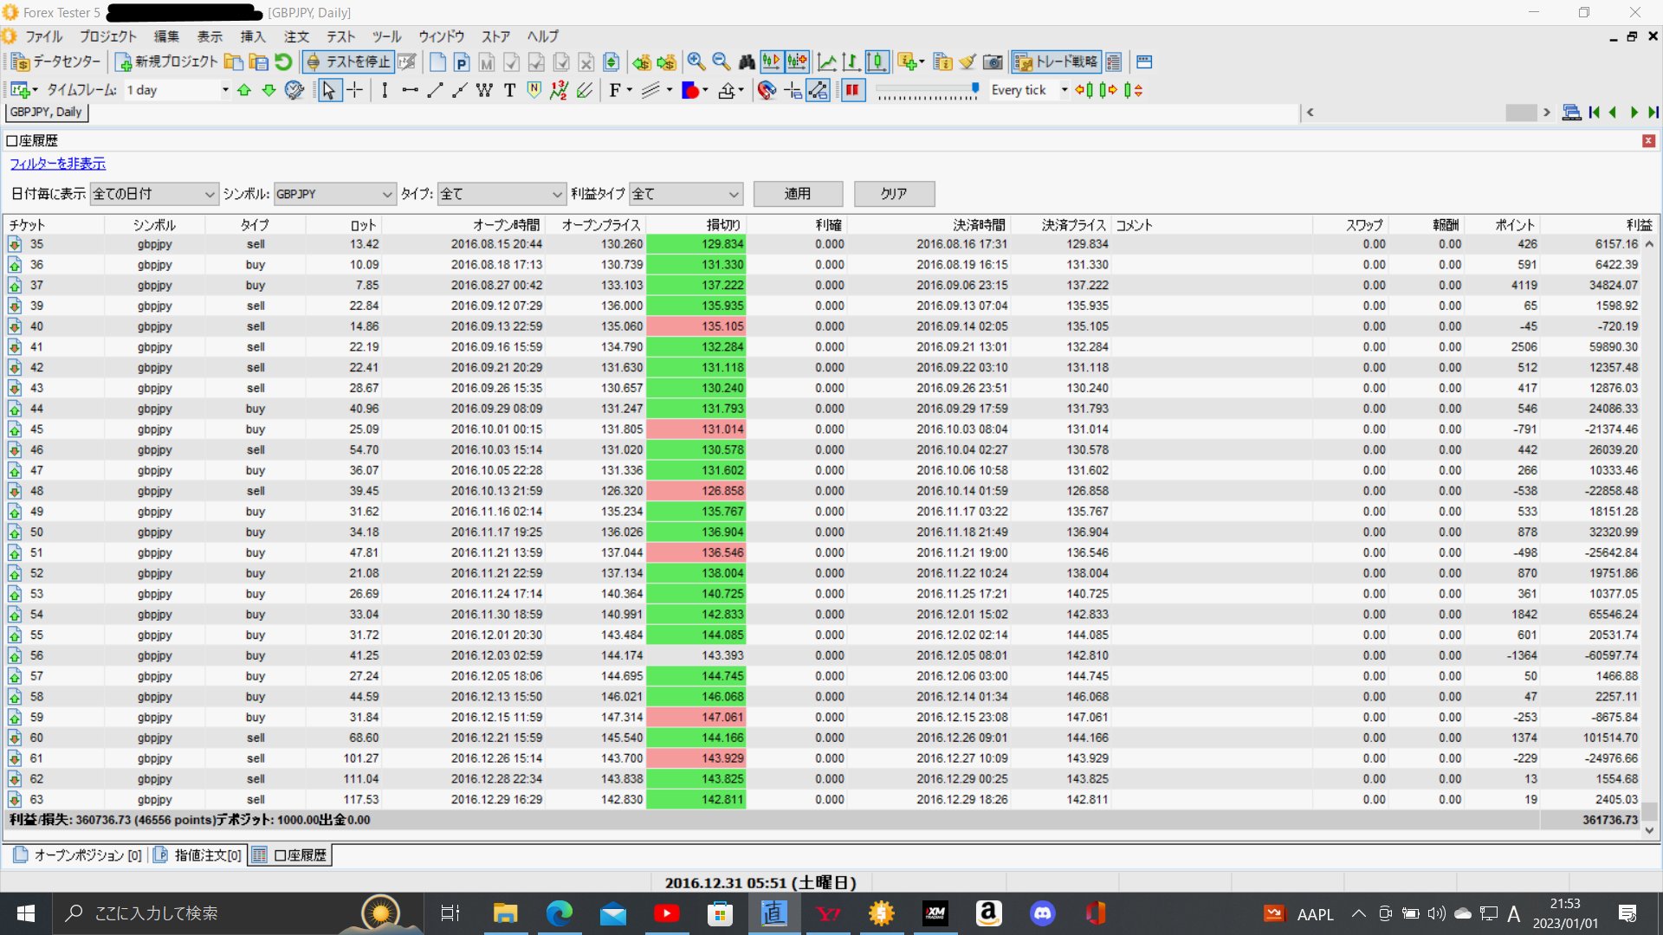
Task: Select the text label T tool
Action: point(509,90)
